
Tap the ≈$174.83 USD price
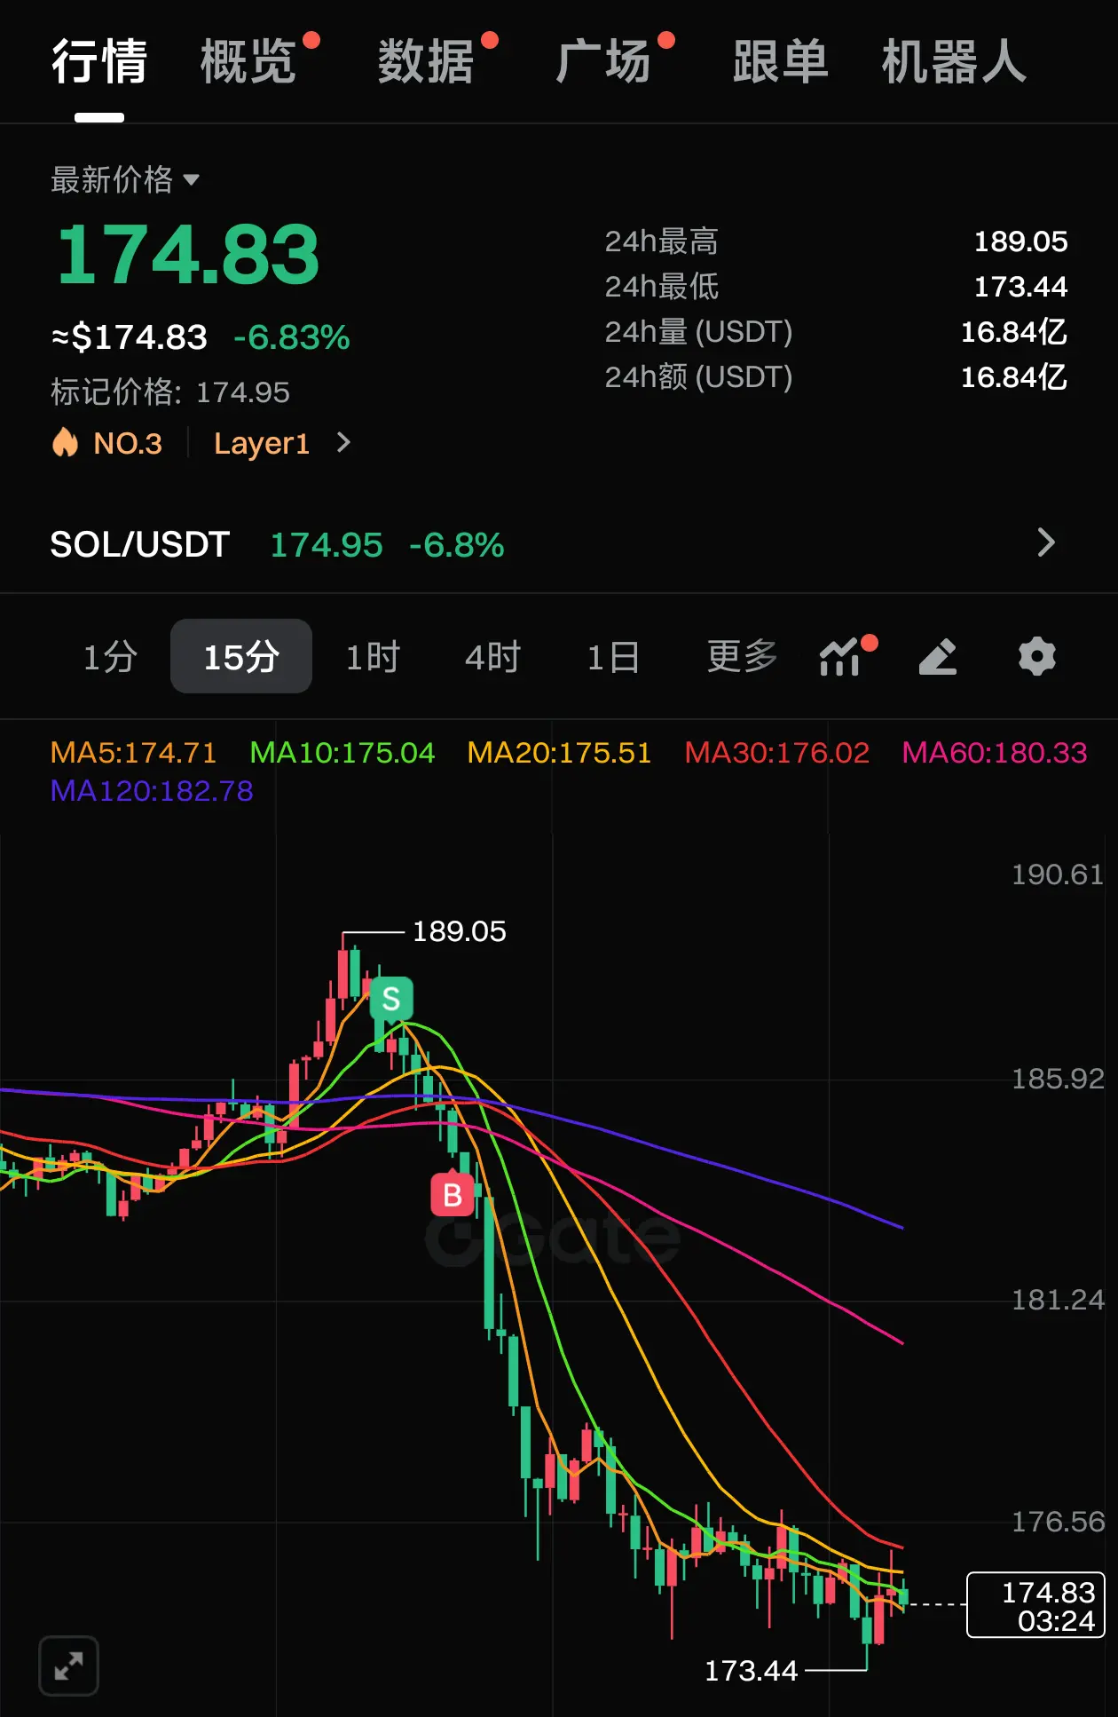click(130, 337)
